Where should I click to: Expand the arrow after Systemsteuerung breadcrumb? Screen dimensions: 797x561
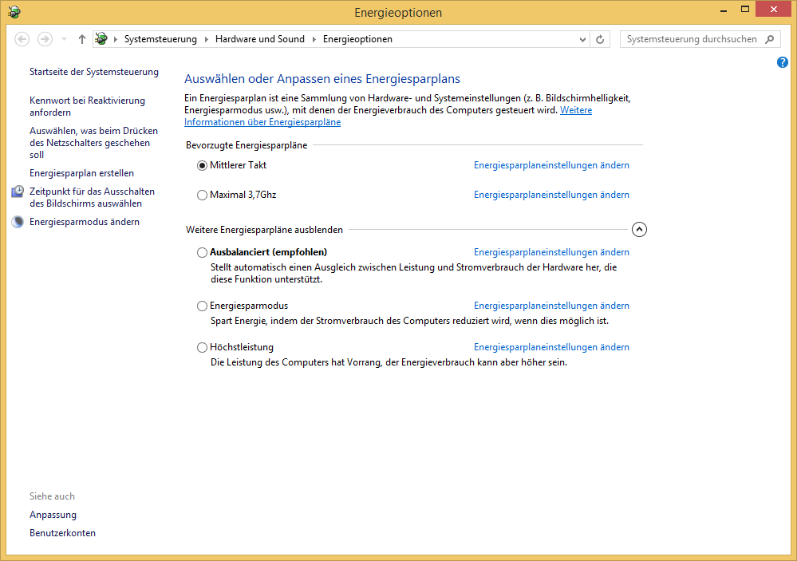[206, 39]
